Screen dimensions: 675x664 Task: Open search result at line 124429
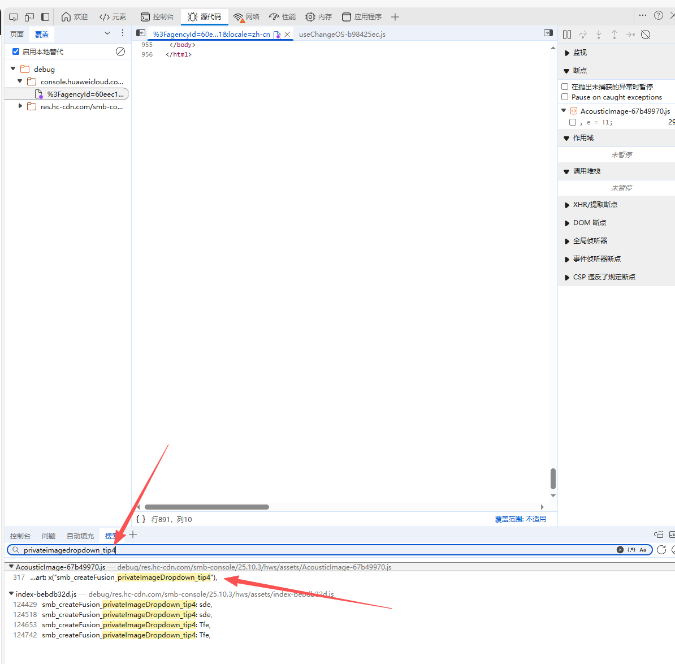click(x=127, y=605)
